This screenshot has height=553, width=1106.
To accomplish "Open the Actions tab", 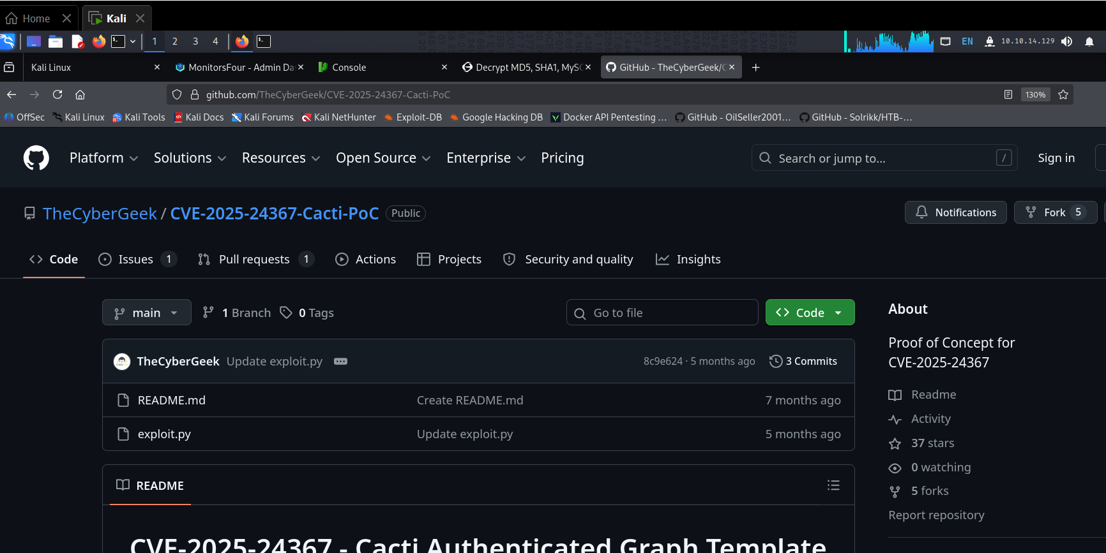I will (366, 259).
